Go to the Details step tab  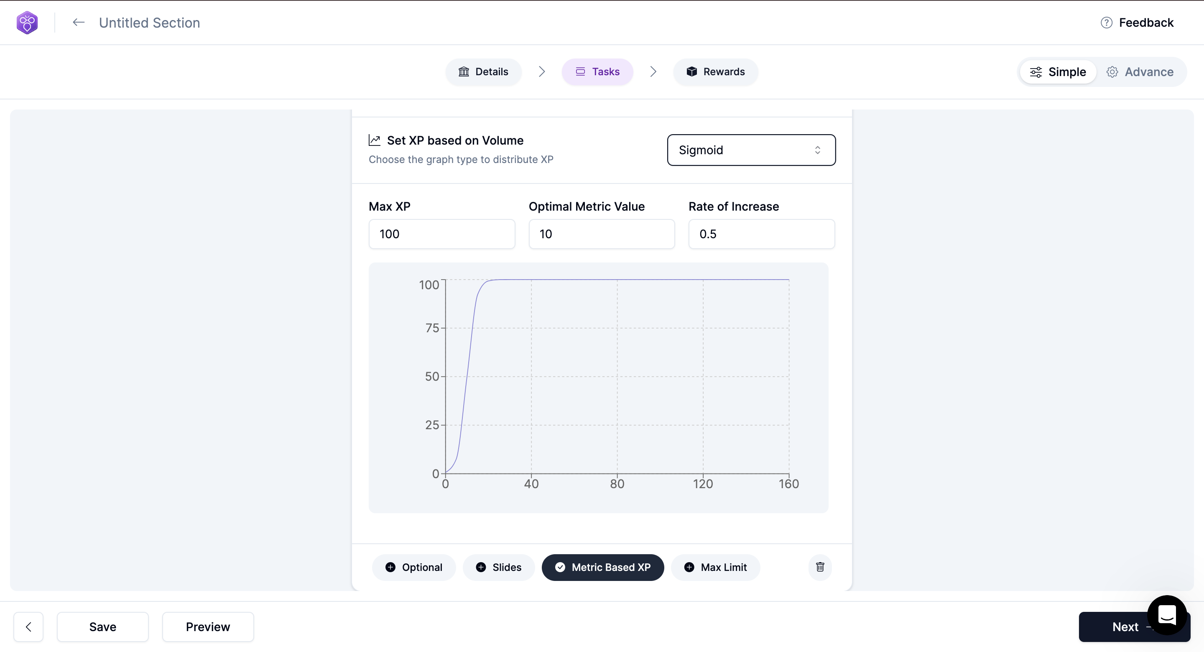click(483, 71)
